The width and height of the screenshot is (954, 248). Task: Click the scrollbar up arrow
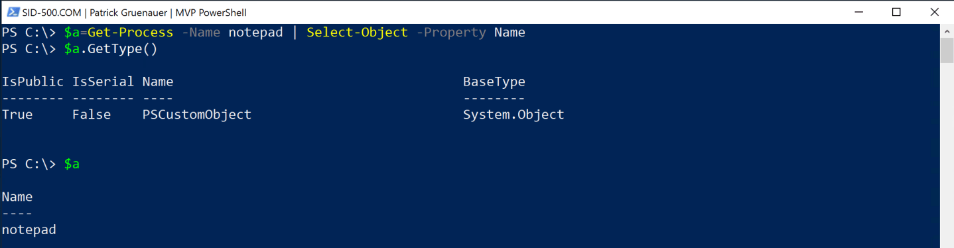coord(947,31)
